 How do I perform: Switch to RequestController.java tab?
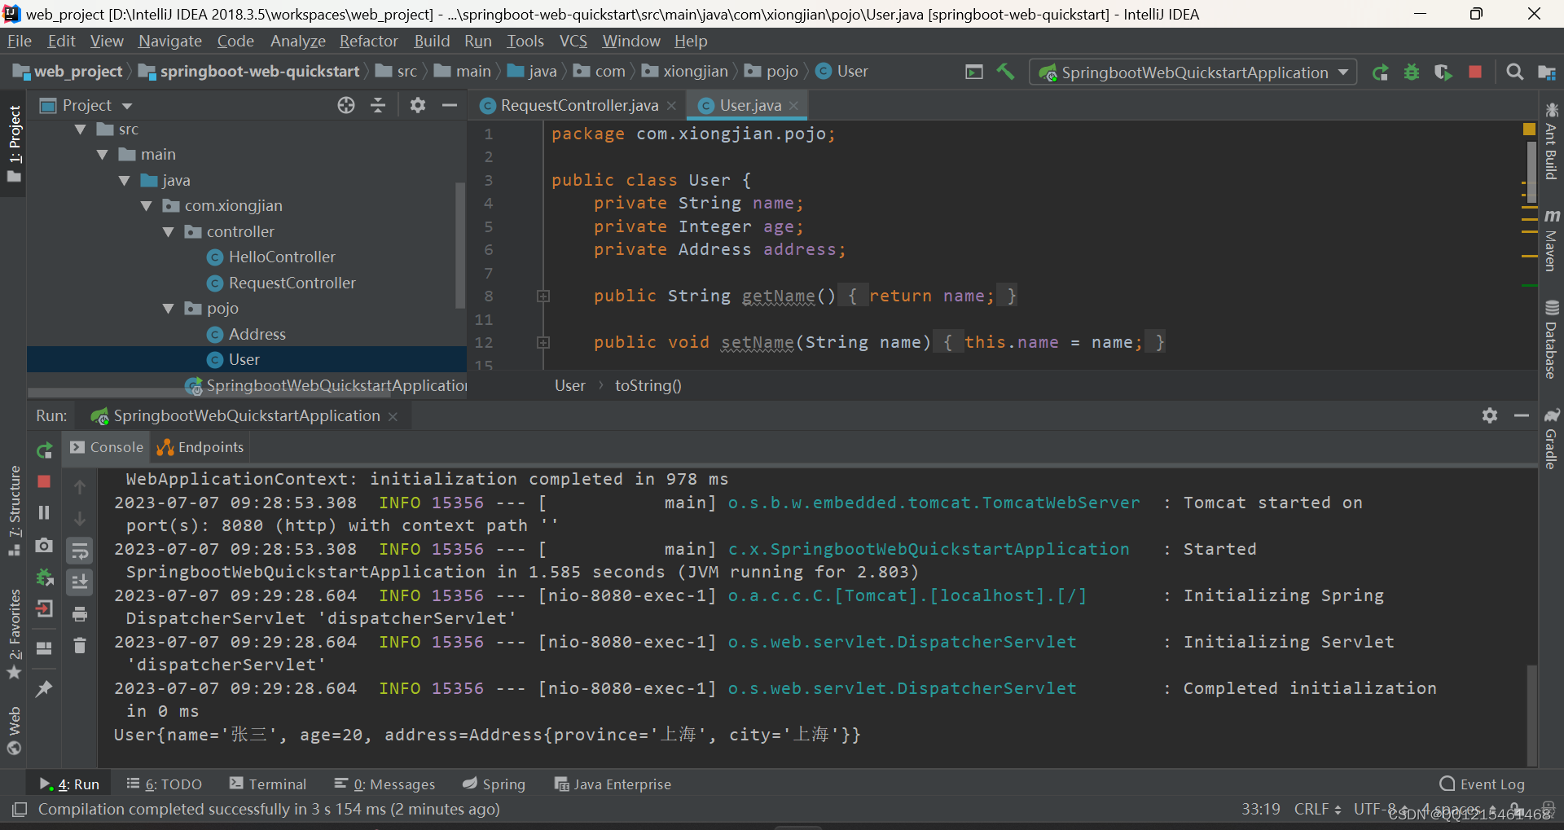[579, 105]
